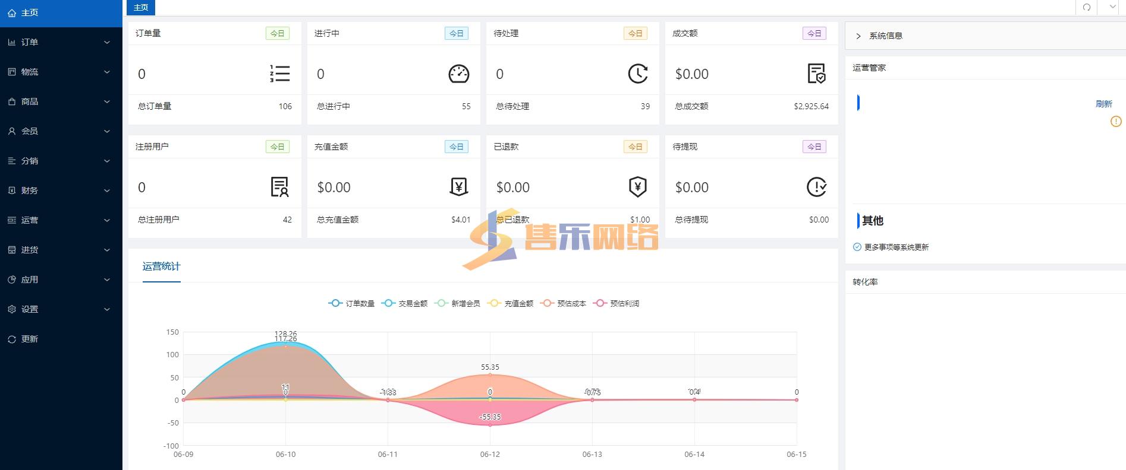Click the 06-12 预估成本 data point 55.35

(x=490, y=374)
